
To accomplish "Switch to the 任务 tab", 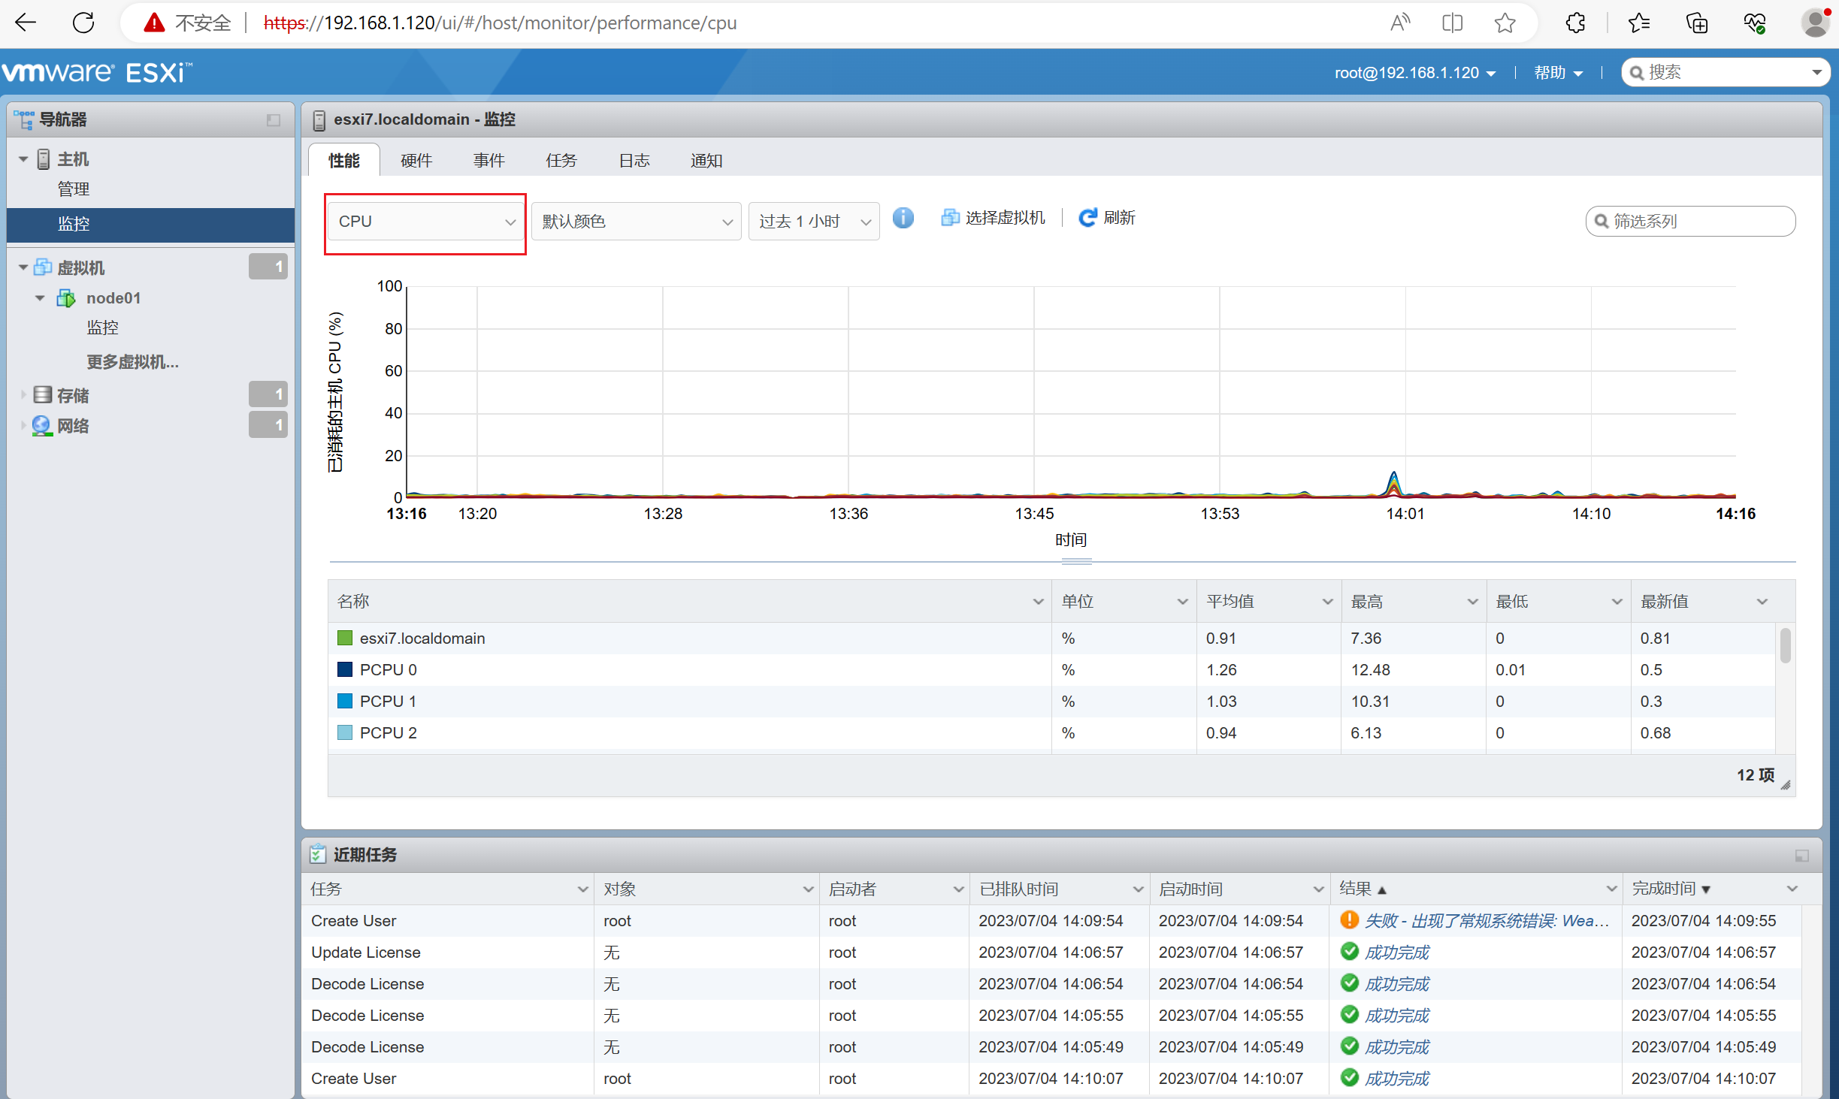I will click(x=561, y=160).
